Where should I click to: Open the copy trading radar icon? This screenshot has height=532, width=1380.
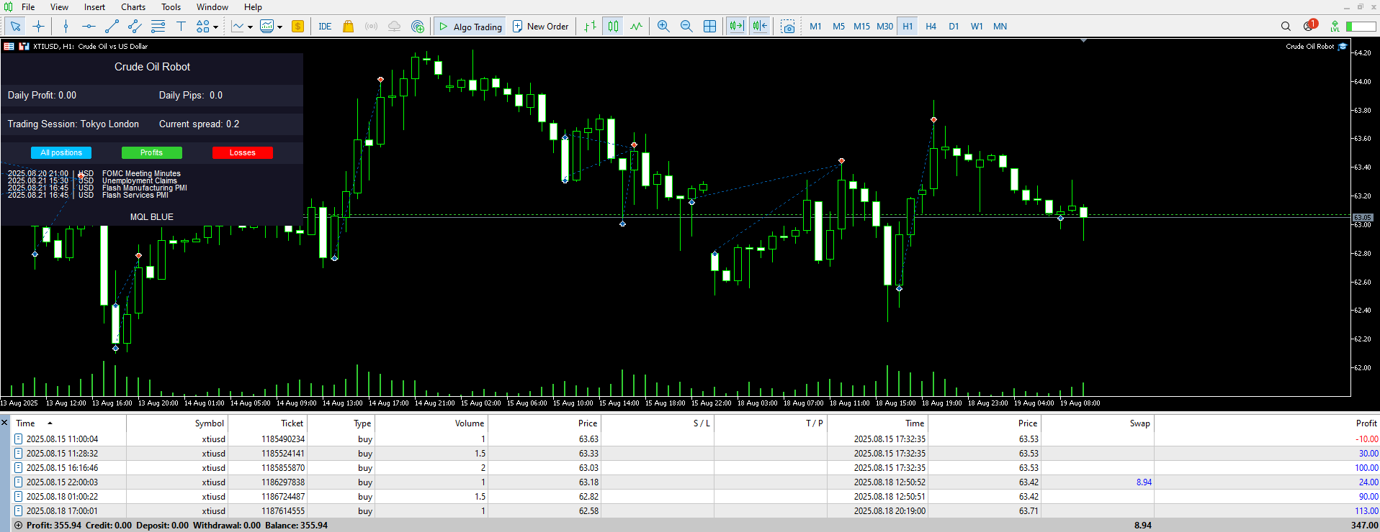418,27
